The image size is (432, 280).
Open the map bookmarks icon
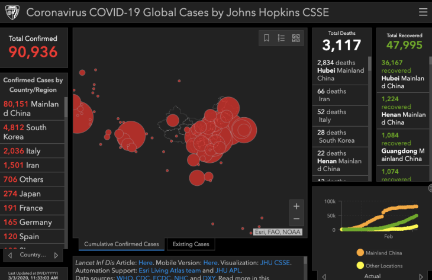pyautogui.click(x=266, y=38)
